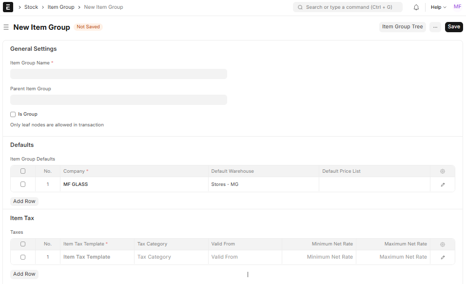Open the MF user avatar menu
The width and height of the screenshot is (466, 284).
pyautogui.click(x=457, y=7)
